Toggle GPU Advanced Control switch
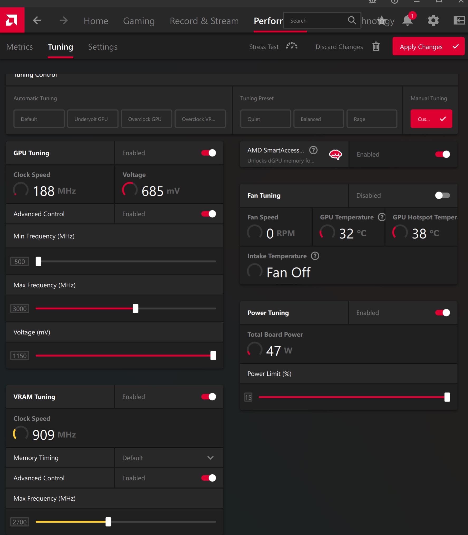The image size is (468, 535). (209, 214)
